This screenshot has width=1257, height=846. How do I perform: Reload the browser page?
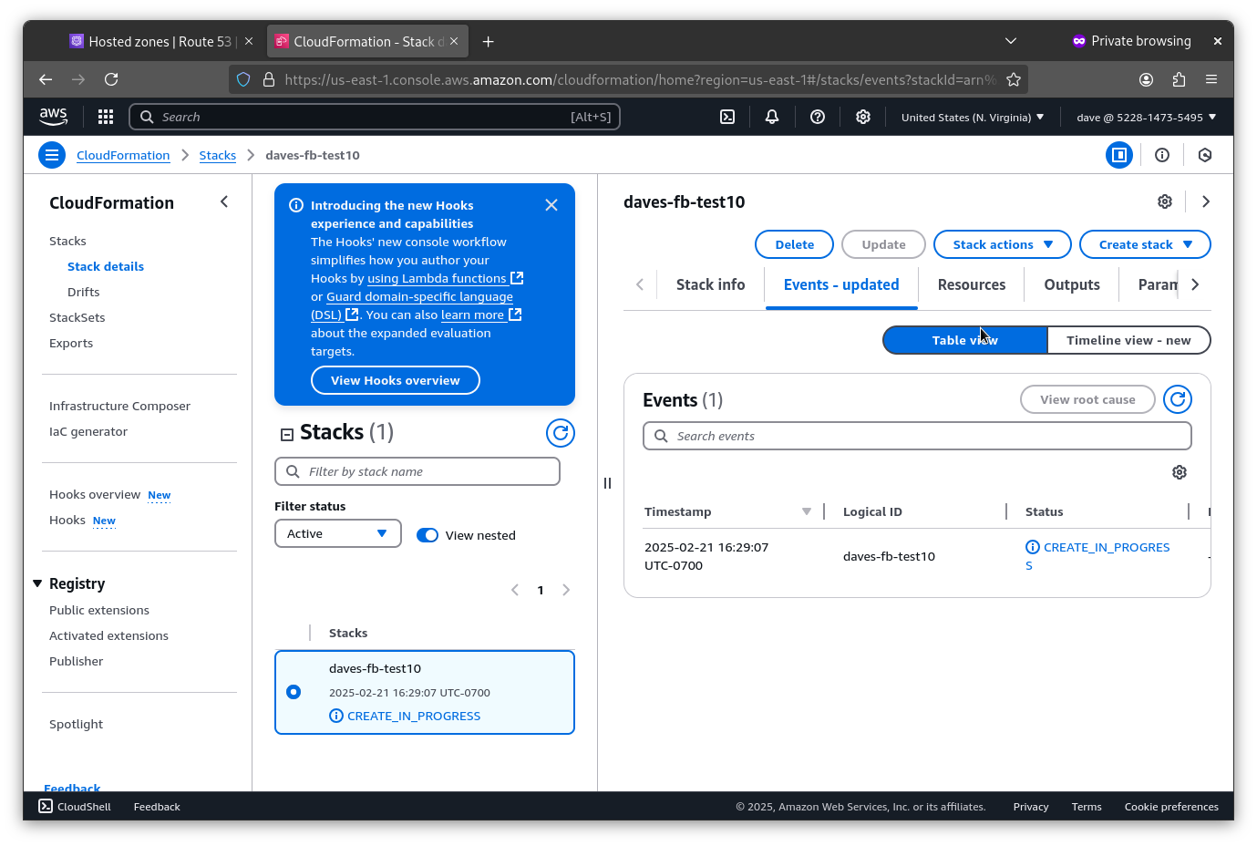click(x=111, y=79)
